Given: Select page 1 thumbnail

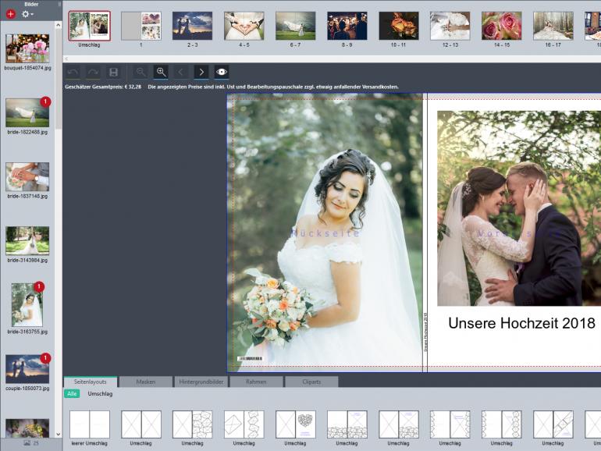Looking at the screenshot, I should 141,26.
